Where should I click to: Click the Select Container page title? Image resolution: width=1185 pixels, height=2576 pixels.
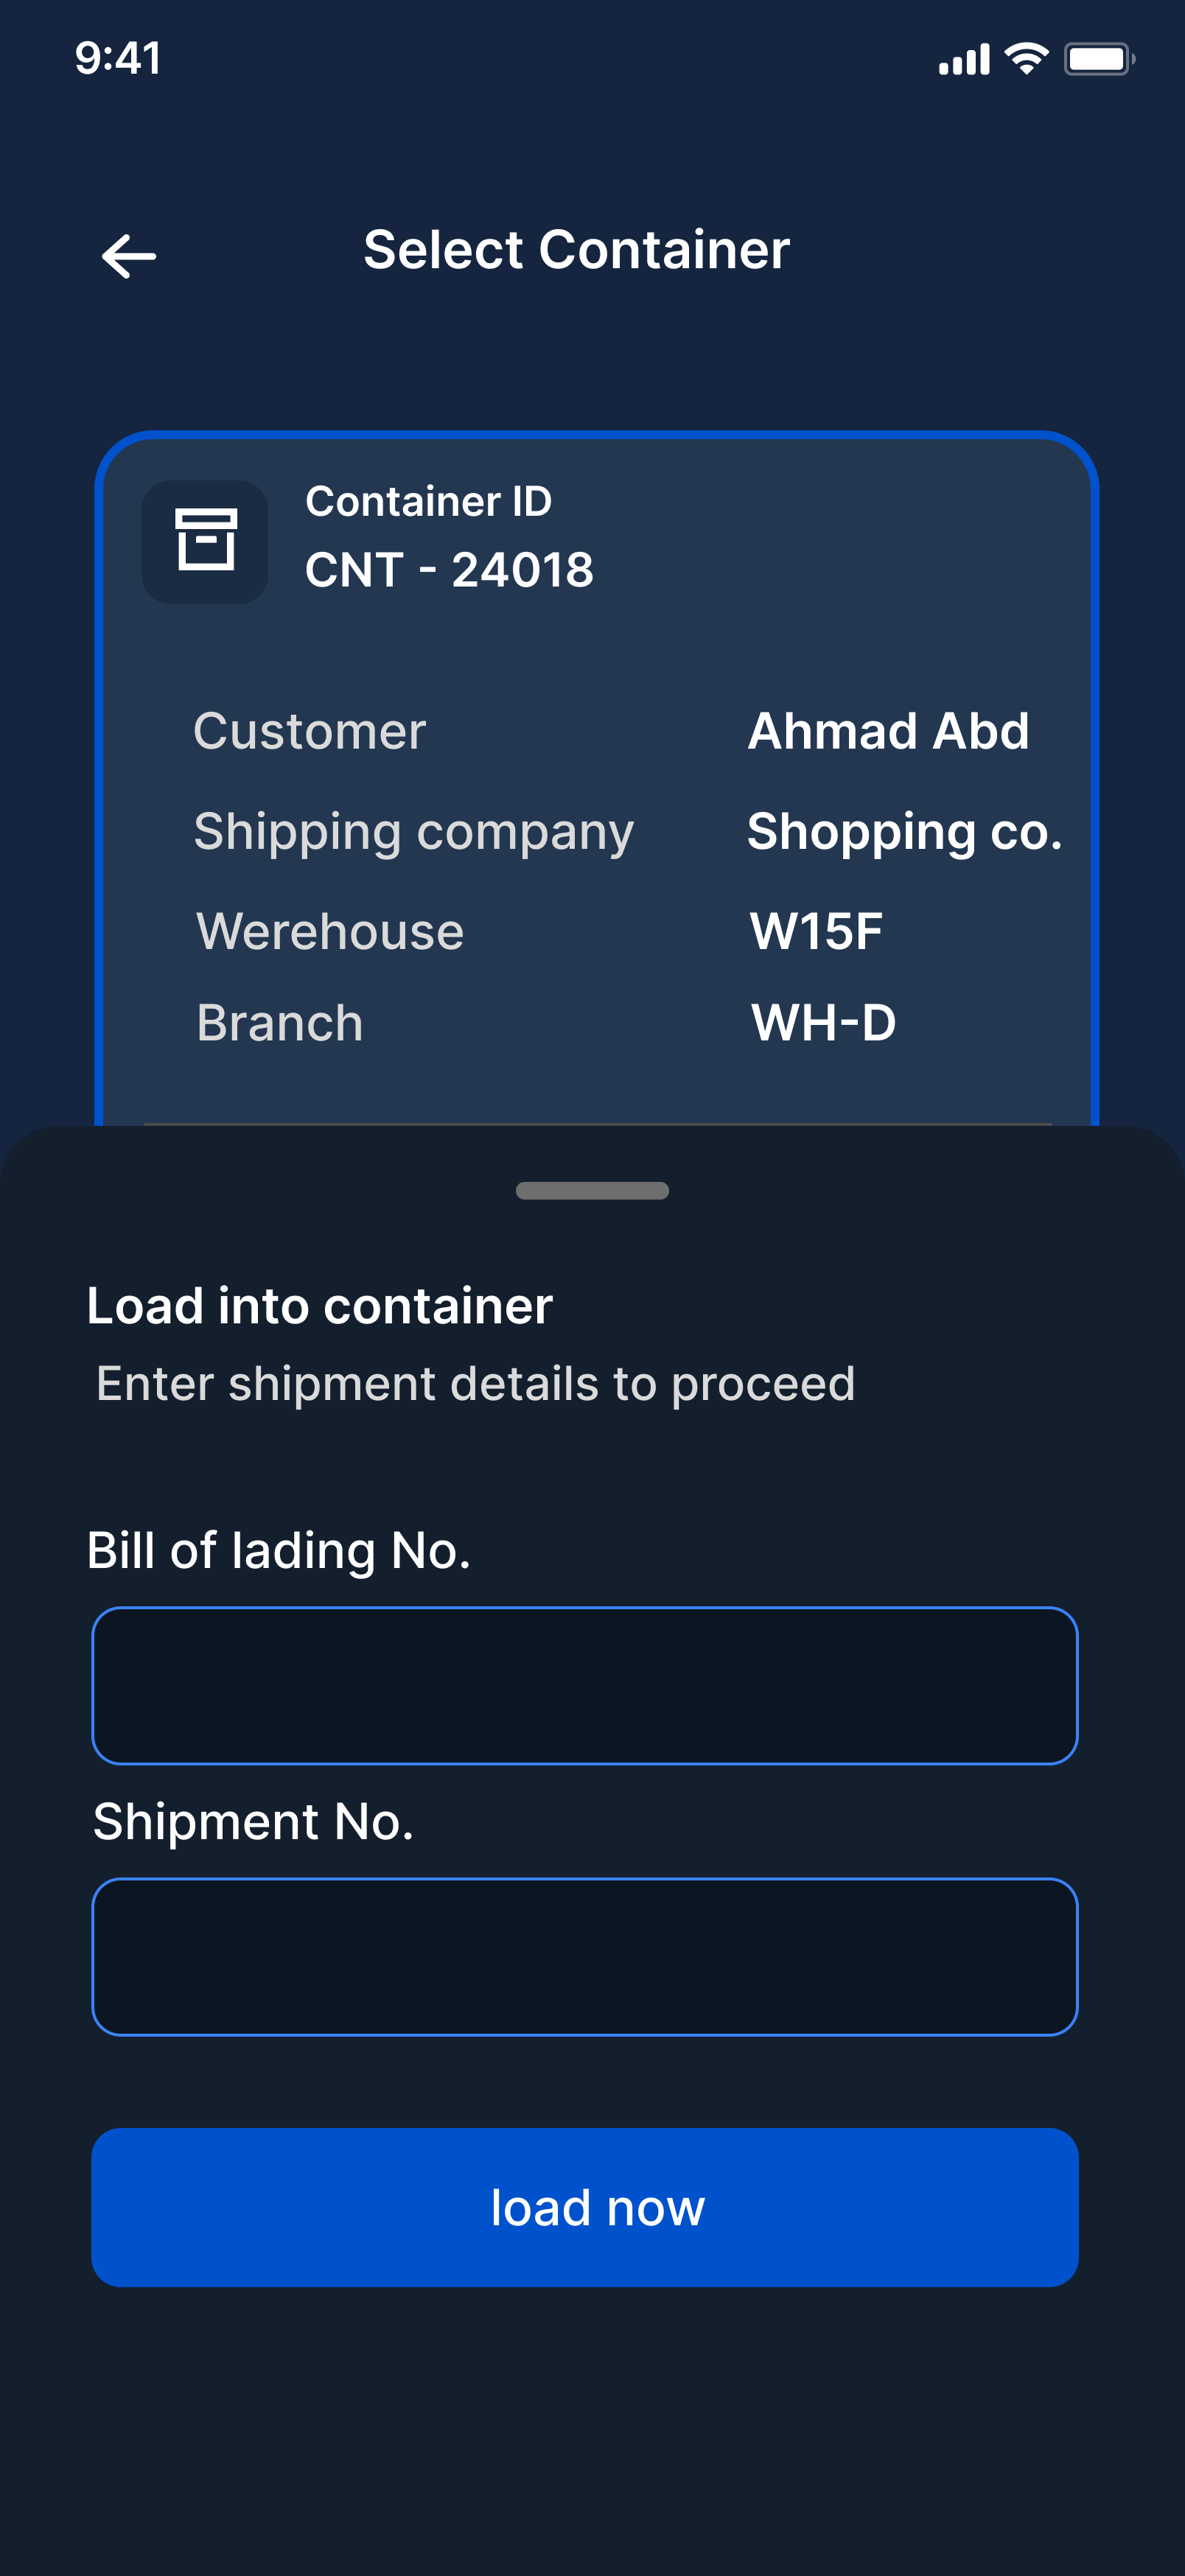pos(577,249)
